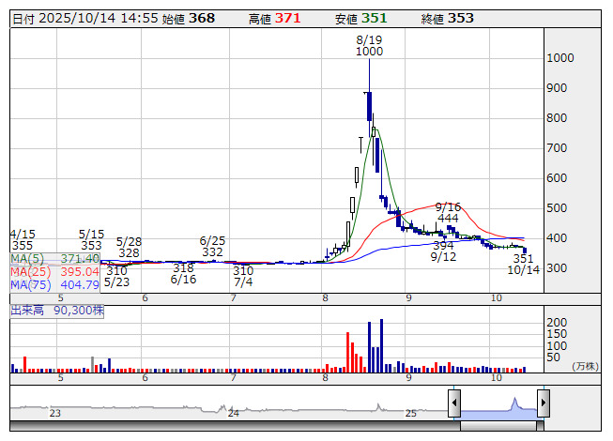The height and width of the screenshot is (441, 613).
Task: Click year 24 in overview navigator
Action: pos(233,413)
